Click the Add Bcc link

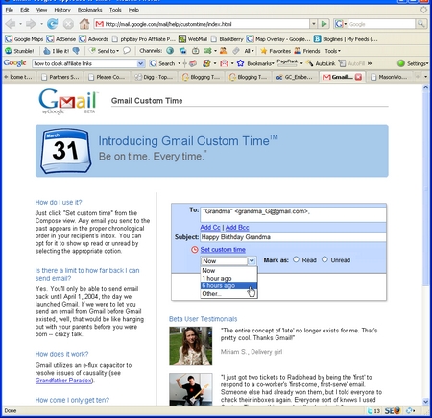click(237, 227)
